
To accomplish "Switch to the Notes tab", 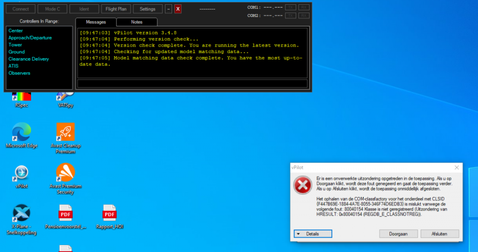I will tap(137, 22).
